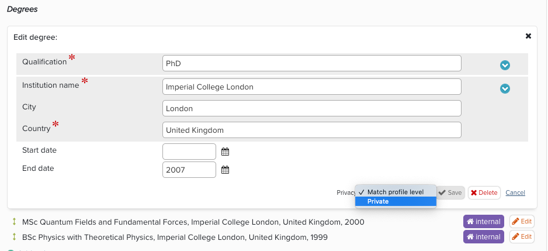Screen dimensions: 548x251
Task: Focus the Qualification field containing PhD
Action: click(311, 63)
